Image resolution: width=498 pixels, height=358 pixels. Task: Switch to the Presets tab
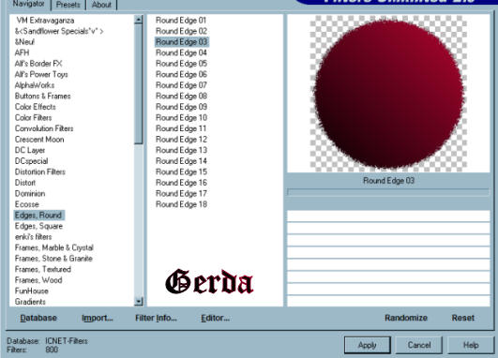tap(68, 5)
